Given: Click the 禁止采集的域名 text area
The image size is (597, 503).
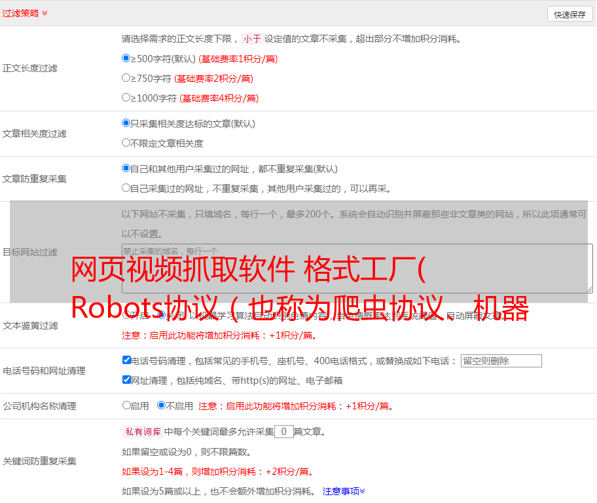Looking at the screenshot, I should (357, 268).
